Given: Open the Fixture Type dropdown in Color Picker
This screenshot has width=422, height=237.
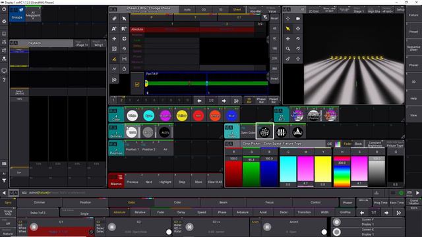Looking at the screenshot, I should (x=395, y=144).
